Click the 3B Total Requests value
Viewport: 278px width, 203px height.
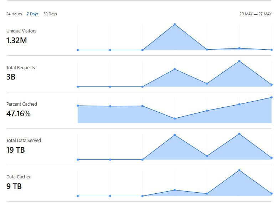11,77
